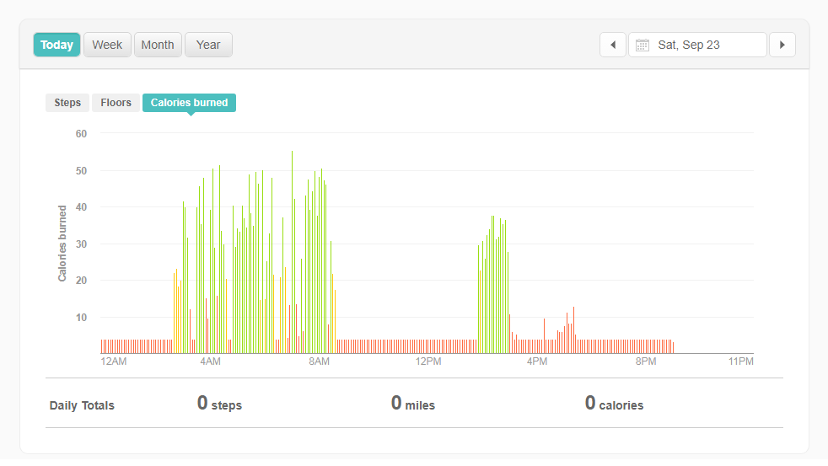Select the Today view tab

56,45
